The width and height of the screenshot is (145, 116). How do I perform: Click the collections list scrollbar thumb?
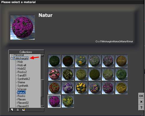42,88
